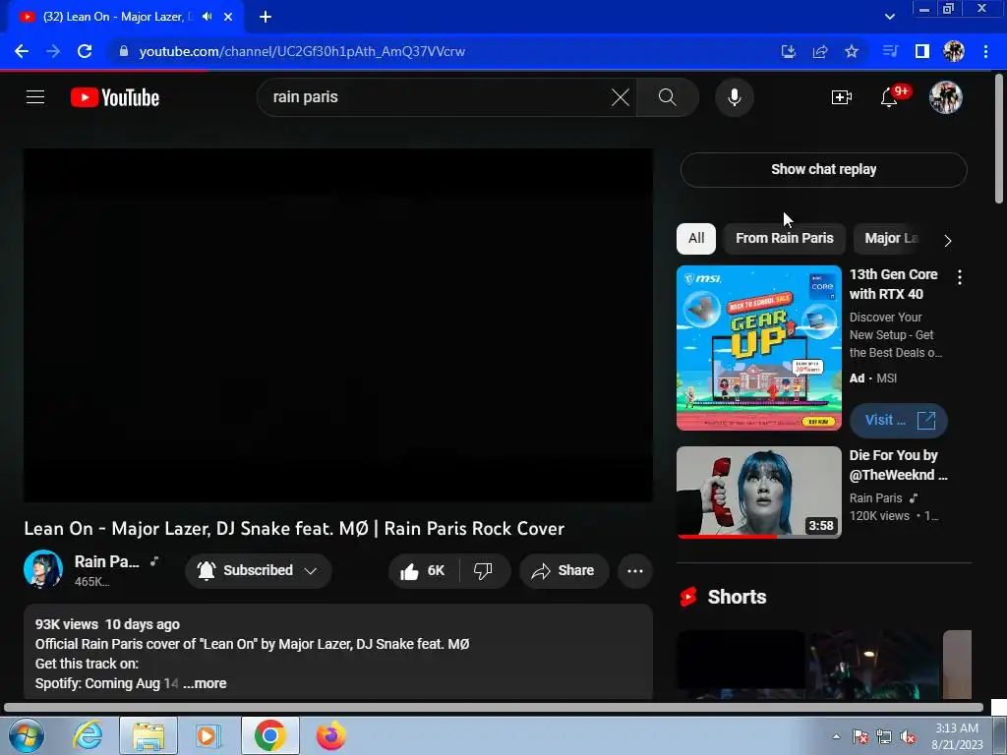Close the Lean On browser tab
Viewport: 1007px width, 755px height.
pos(228,17)
